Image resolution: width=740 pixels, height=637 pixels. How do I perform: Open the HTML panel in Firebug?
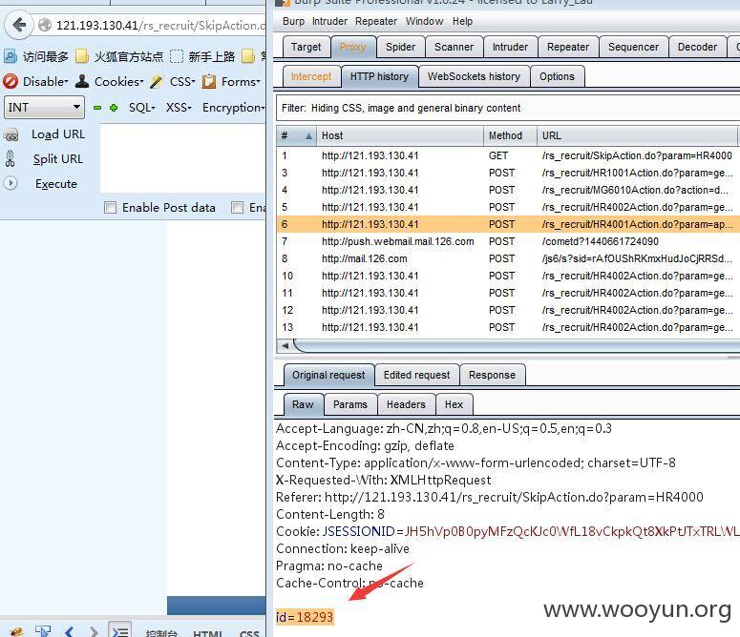[207, 633]
